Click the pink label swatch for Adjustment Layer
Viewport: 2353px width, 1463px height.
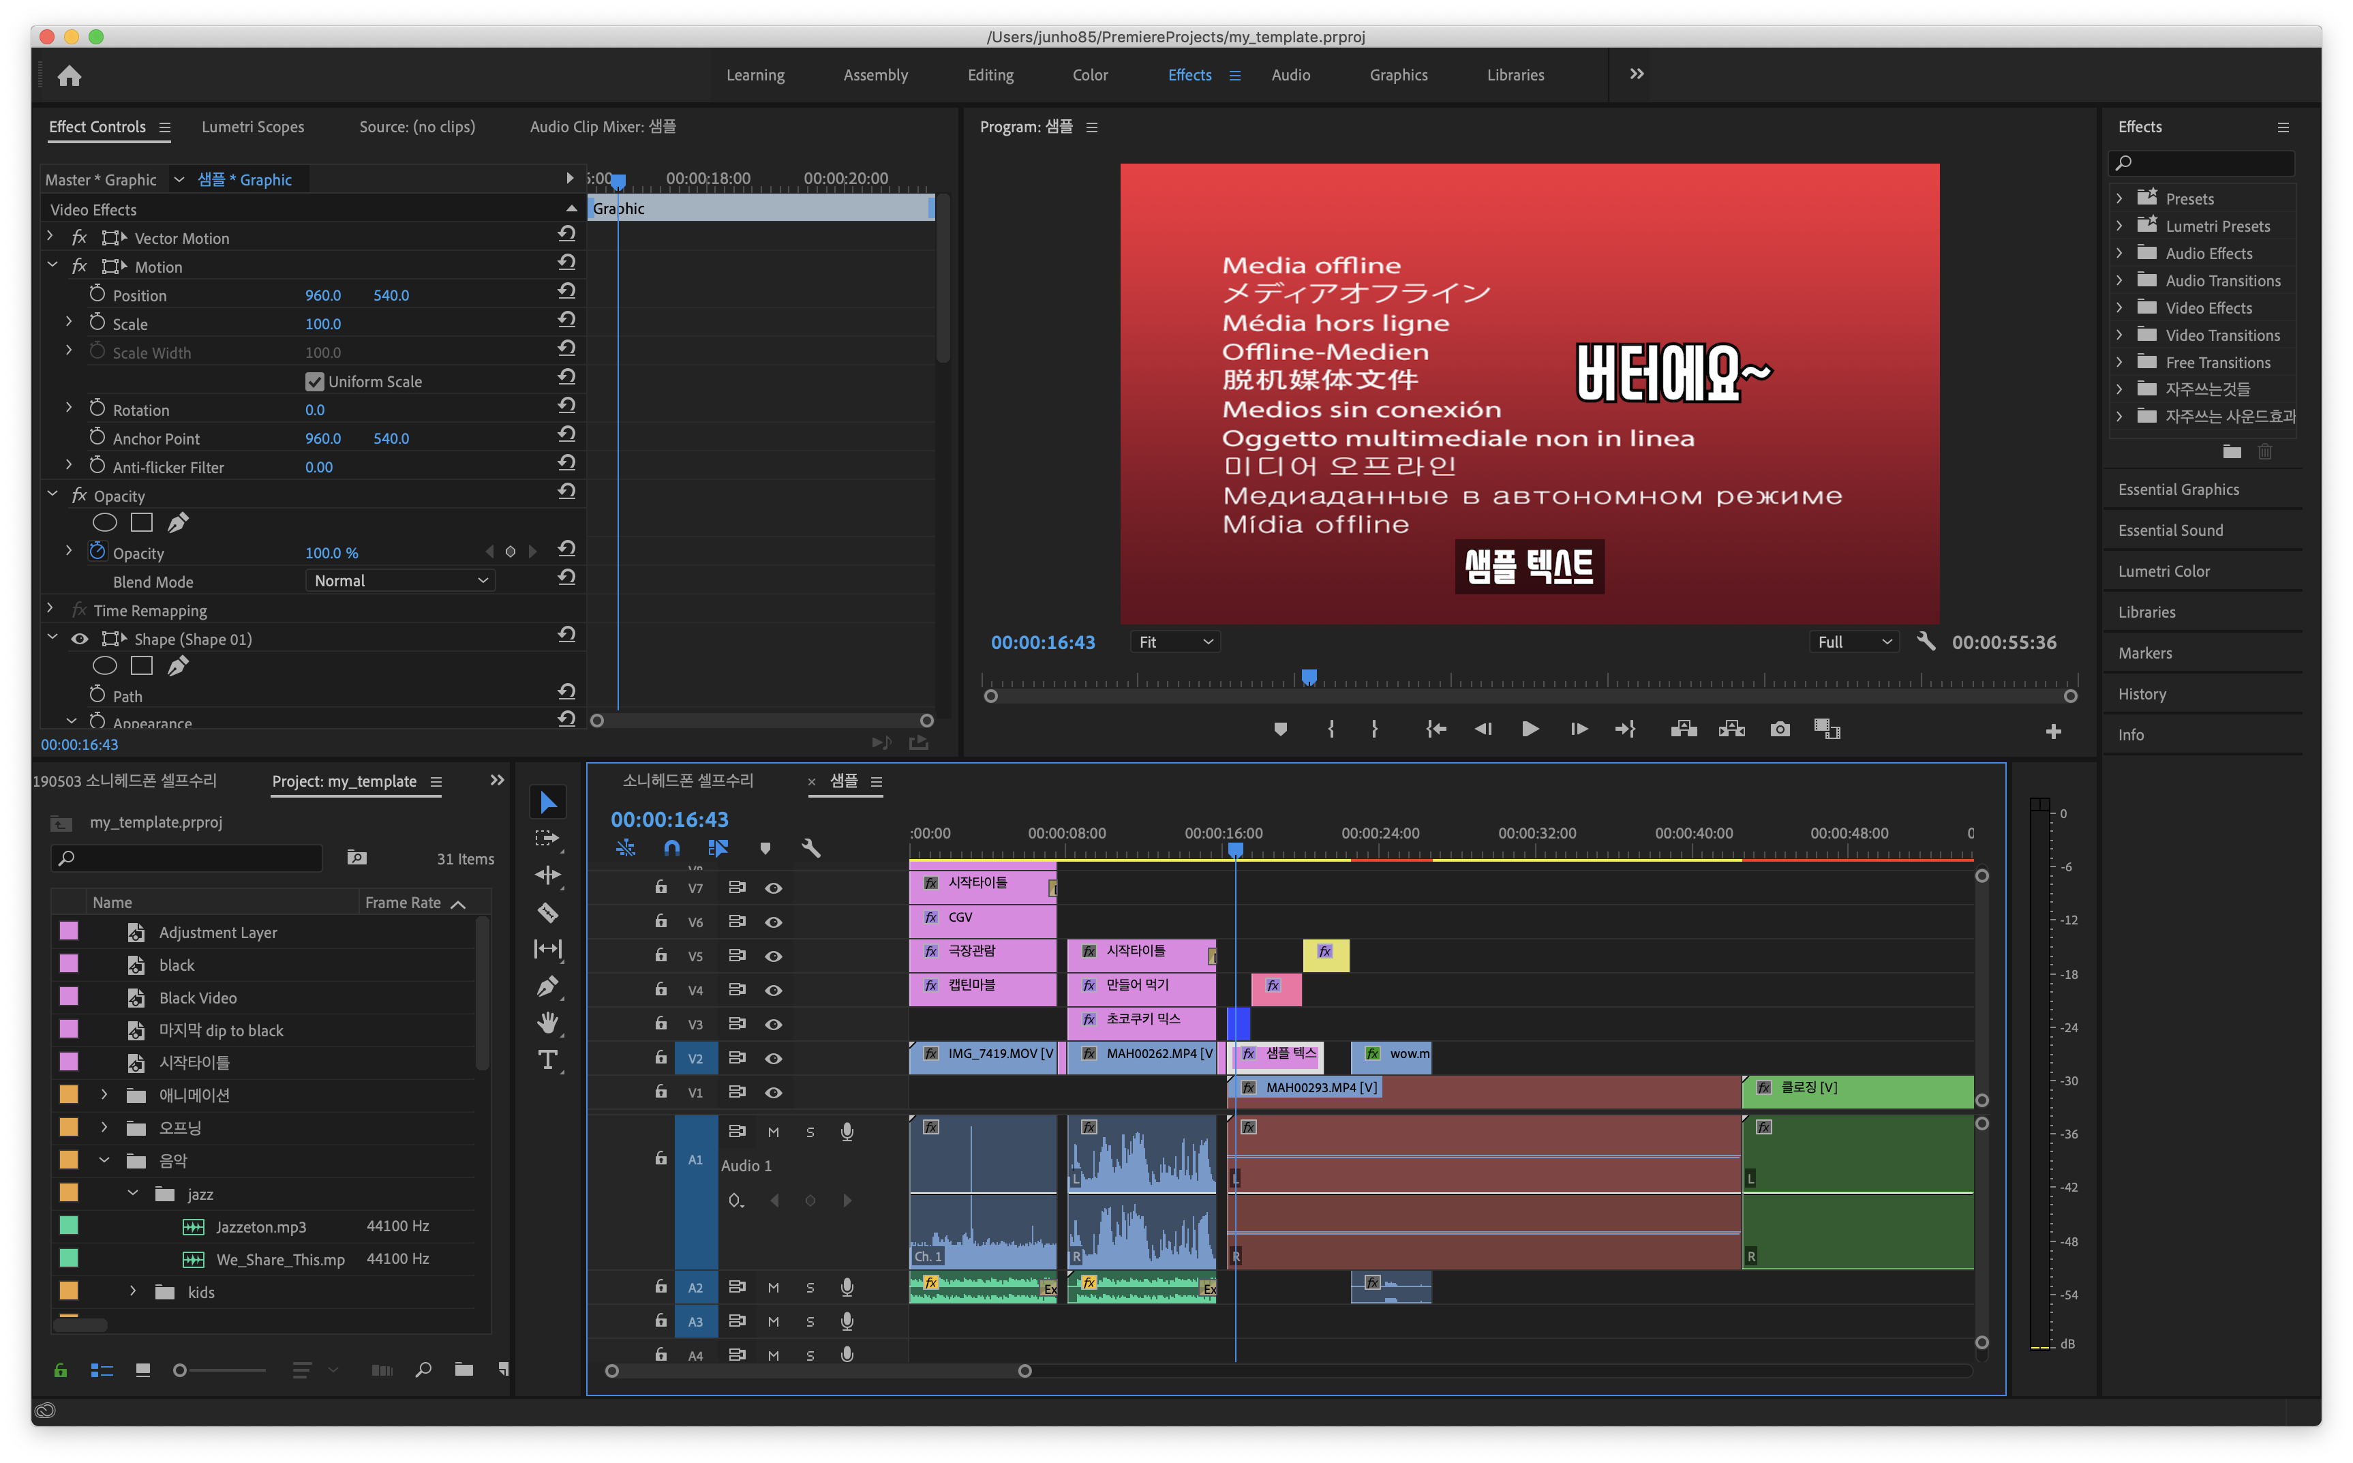point(69,931)
